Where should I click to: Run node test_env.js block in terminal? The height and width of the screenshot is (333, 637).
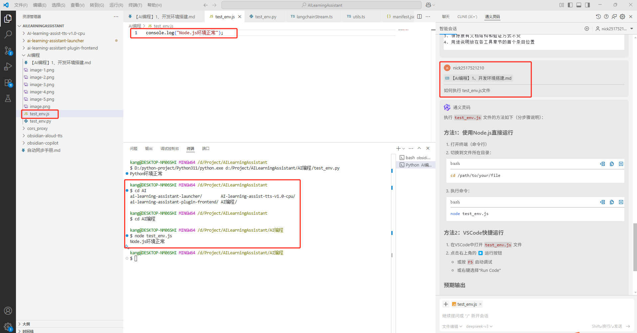pos(602,202)
